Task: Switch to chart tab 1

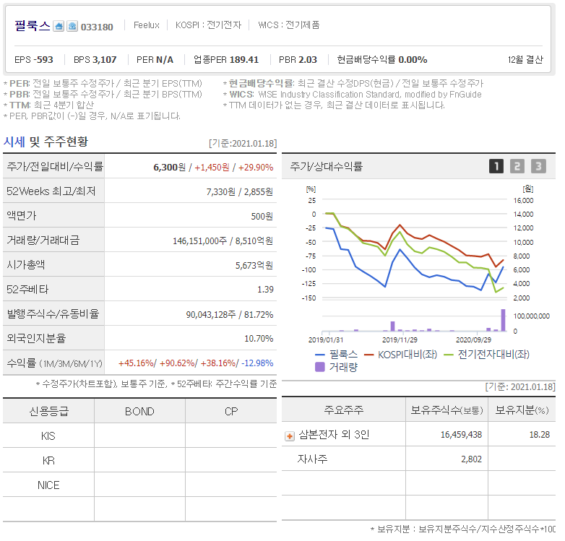Action: pyautogui.click(x=496, y=166)
